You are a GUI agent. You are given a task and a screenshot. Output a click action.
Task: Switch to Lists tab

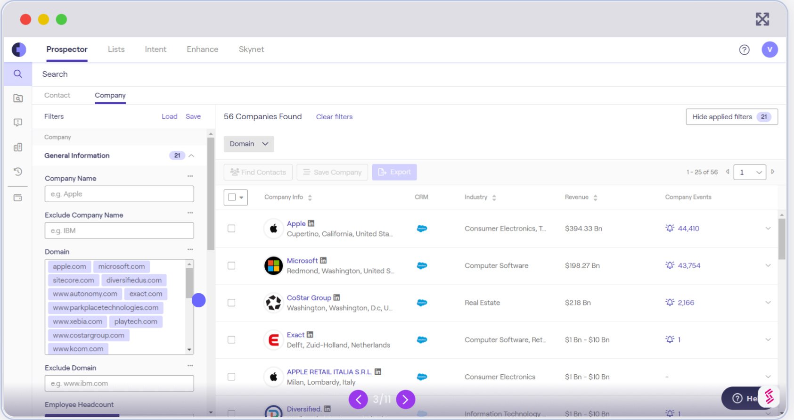pyautogui.click(x=116, y=49)
